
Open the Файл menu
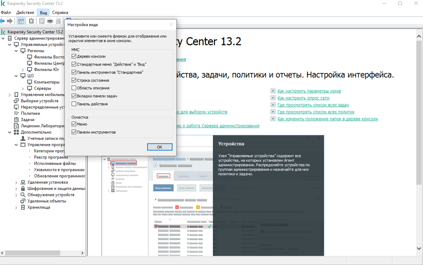click(6, 12)
